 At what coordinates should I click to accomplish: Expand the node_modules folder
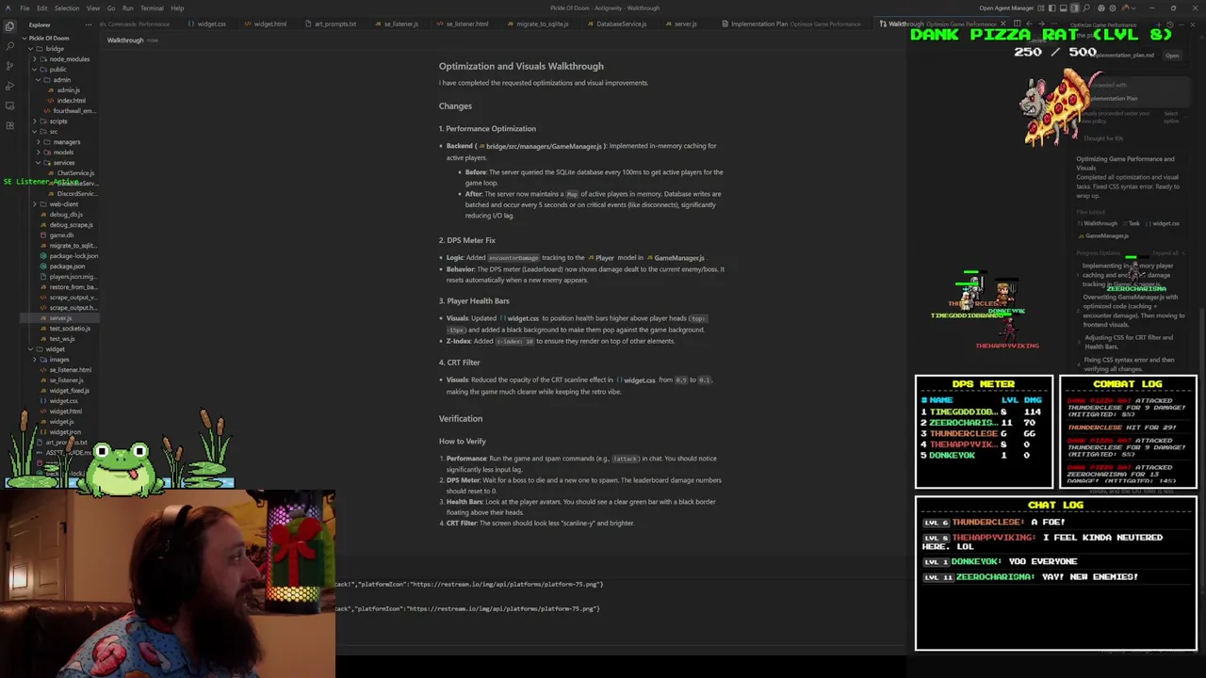64,59
